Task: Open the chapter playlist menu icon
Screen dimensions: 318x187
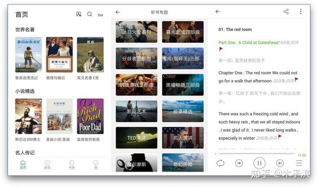Action: click(x=299, y=163)
